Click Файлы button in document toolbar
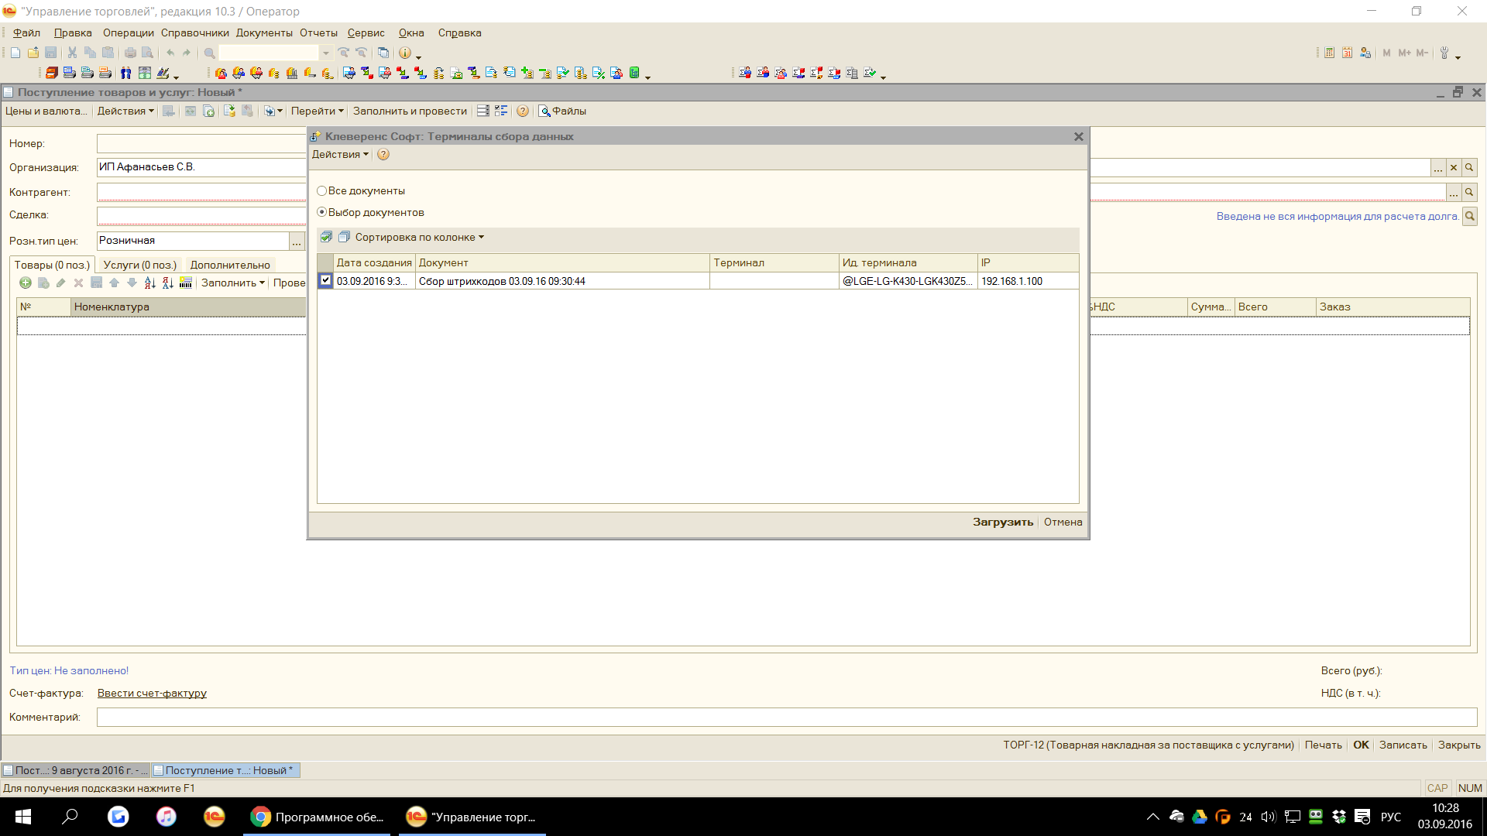 click(x=563, y=111)
